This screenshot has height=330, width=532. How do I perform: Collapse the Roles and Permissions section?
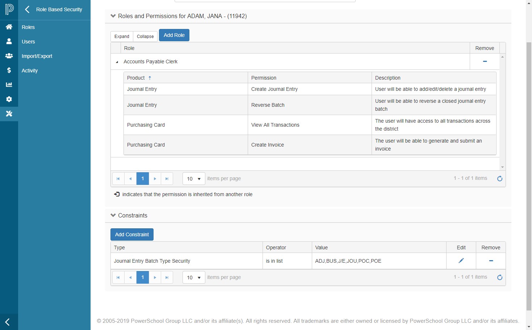pos(113,16)
